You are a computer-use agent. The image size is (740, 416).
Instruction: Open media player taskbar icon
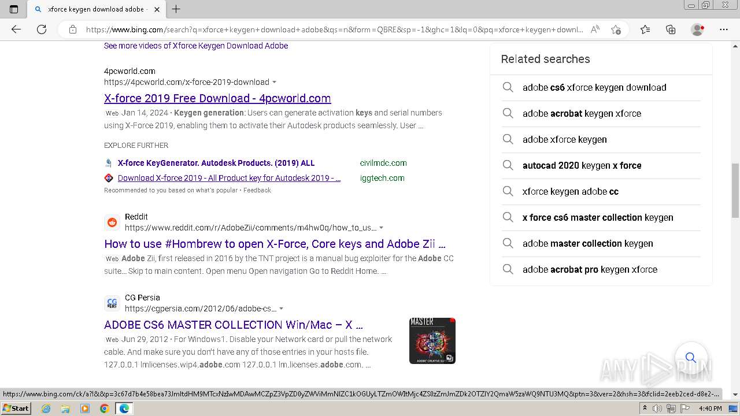(x=85, y=408)
